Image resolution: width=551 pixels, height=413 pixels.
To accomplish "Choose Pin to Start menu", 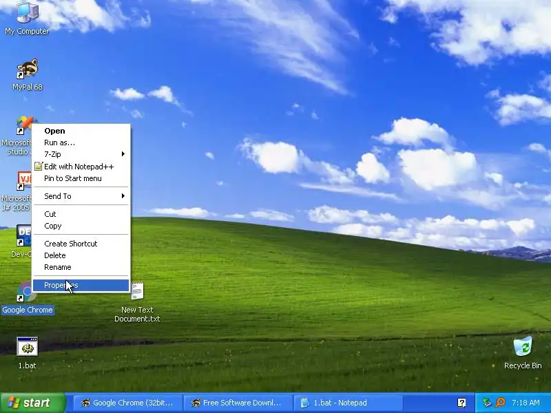I will pyautogui.click(x=81, y=178).
